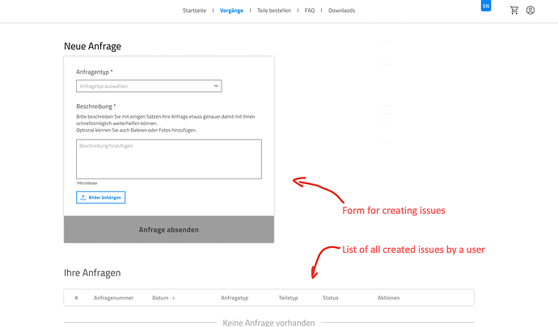The image size is (558, 327).
Task: Click the Neue Anfrage heading
Action: coord(92,46)
